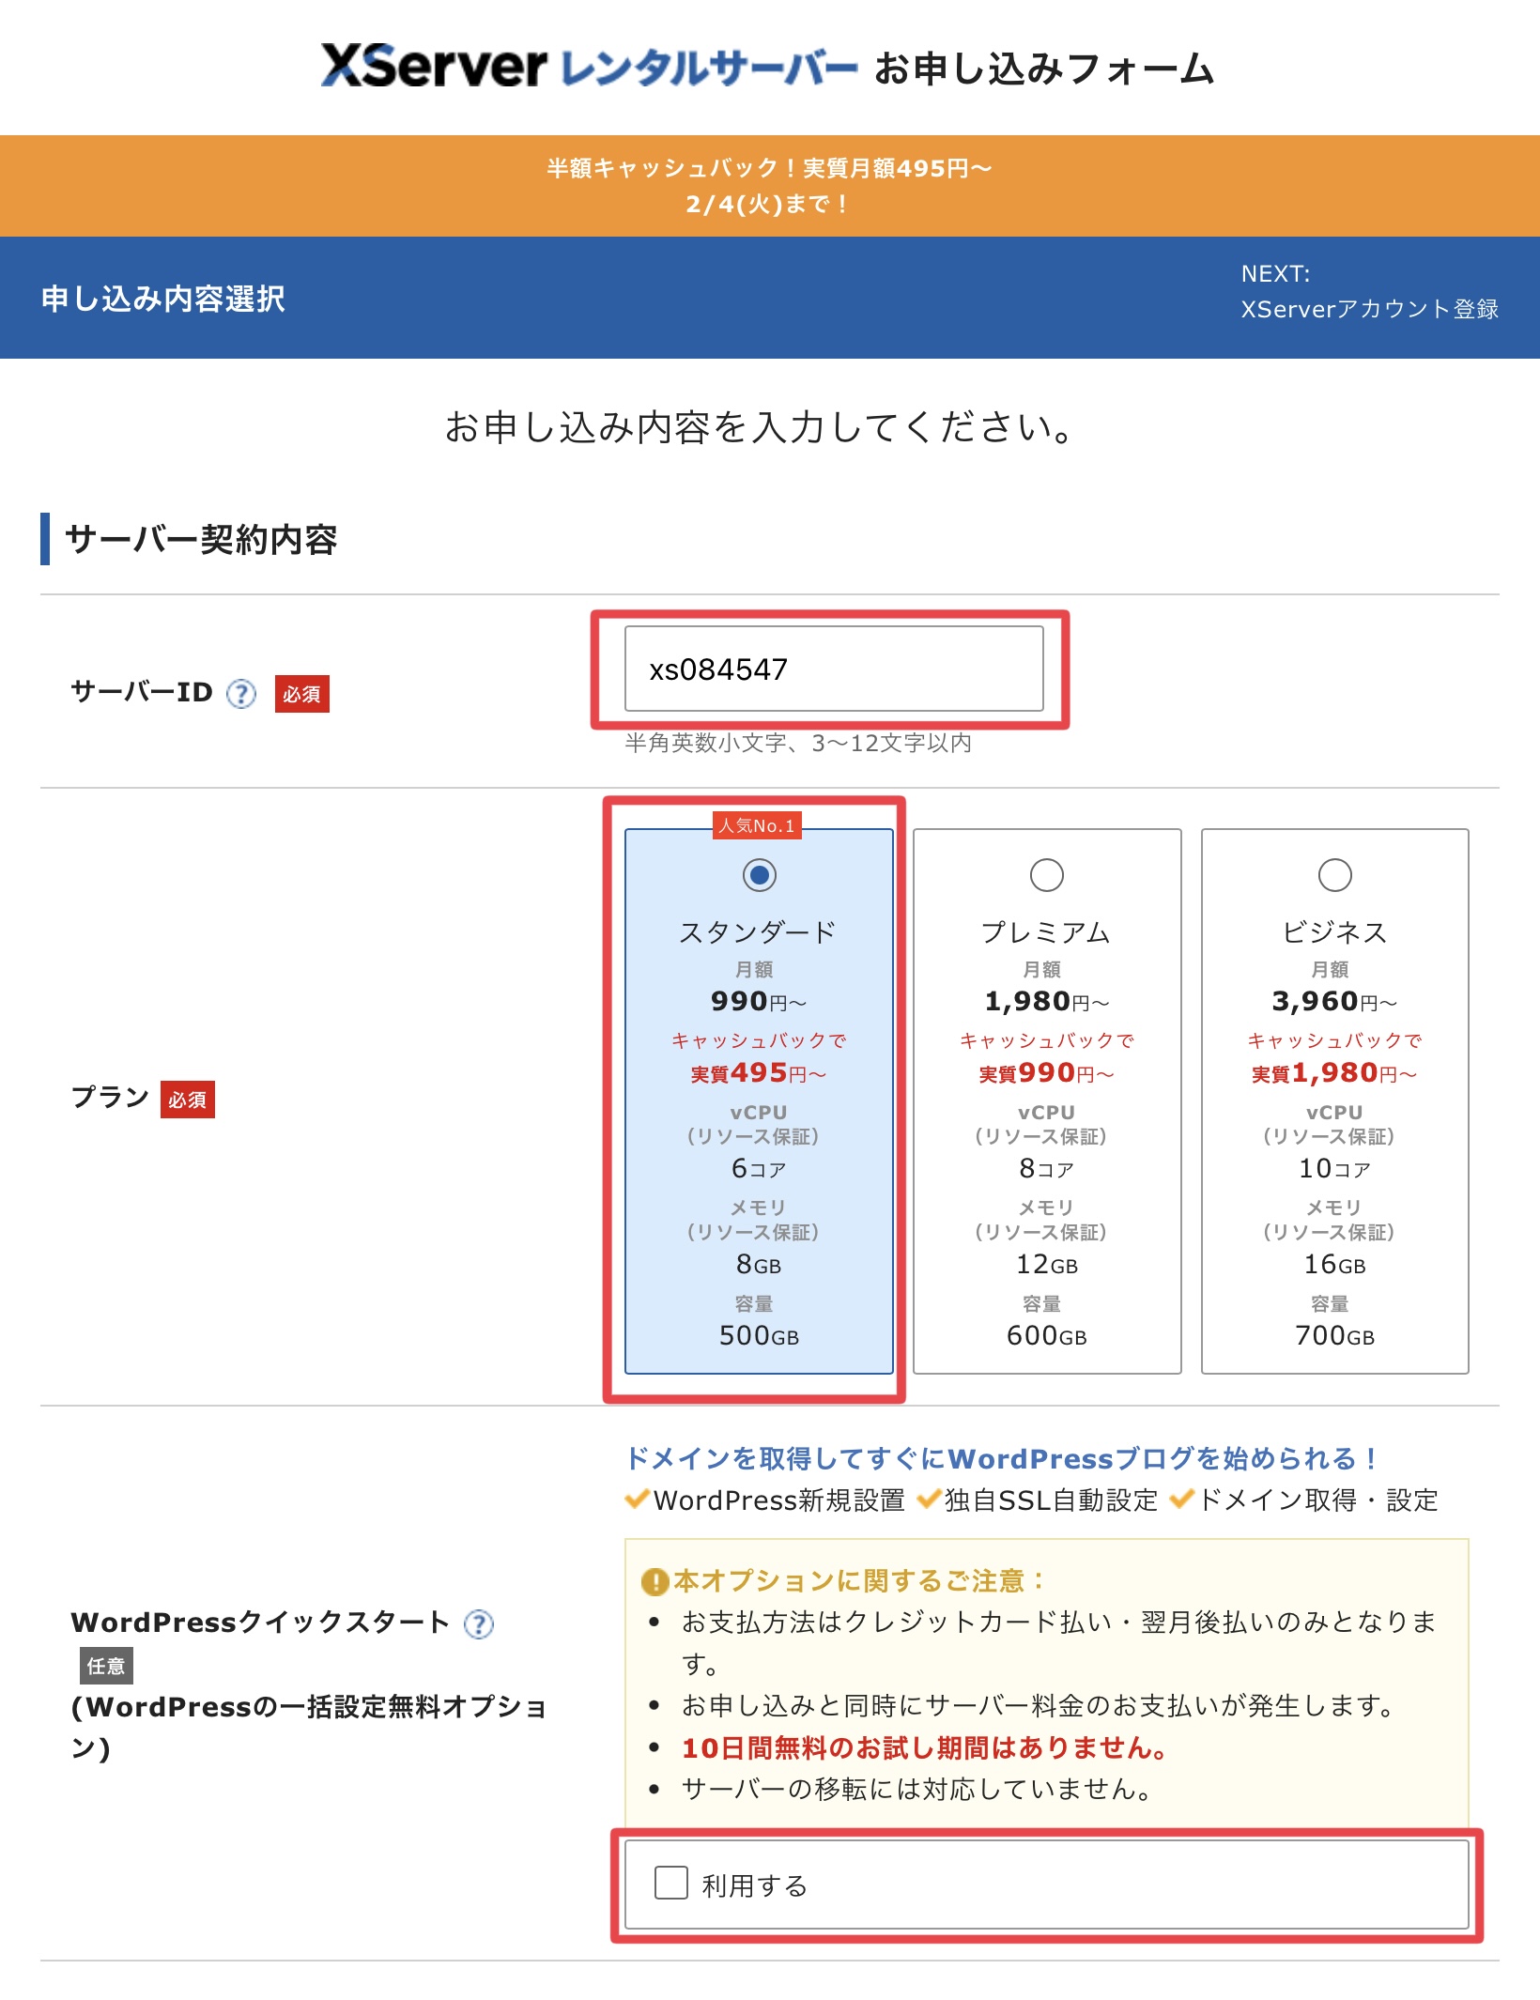Click the ドメインを取得してすぐに WordPress blog headline
Screen dimensions: 1540x2000
click(1002, 1458)
